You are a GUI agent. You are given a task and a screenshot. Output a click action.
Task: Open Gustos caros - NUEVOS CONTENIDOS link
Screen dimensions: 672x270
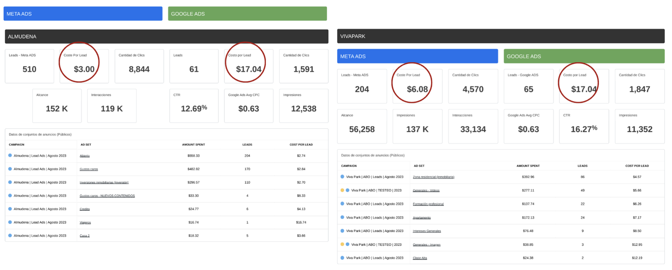pos(107,196)
